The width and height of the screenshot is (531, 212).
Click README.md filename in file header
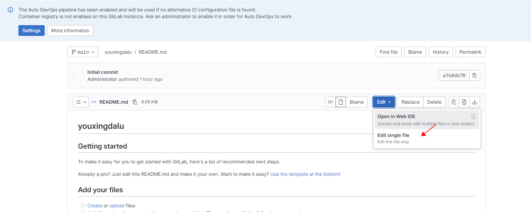click(114, 102)
